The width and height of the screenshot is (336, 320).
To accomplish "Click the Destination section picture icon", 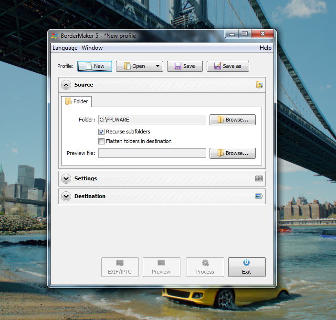I will coord(259,196).
